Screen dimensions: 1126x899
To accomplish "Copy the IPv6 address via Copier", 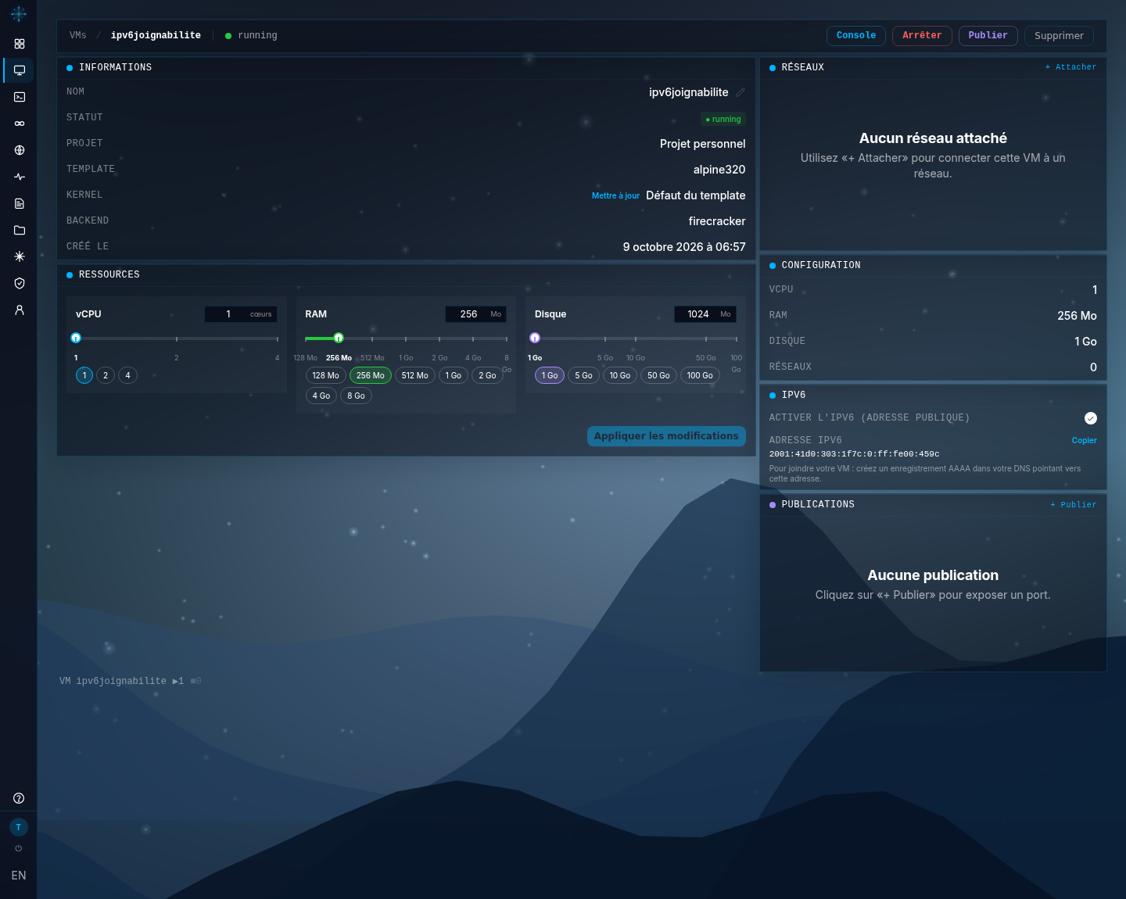I will coord(1084,440).
